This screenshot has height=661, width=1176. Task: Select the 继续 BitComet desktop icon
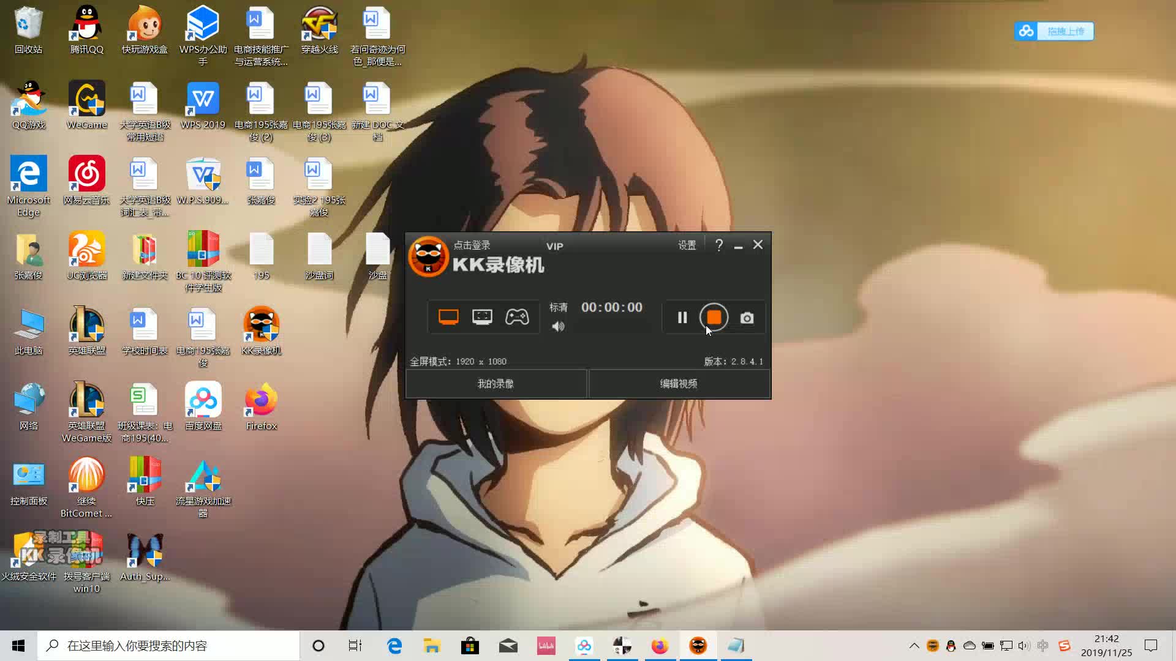(87, 488)
